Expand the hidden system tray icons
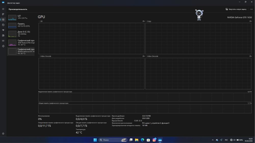 point(213,140)
